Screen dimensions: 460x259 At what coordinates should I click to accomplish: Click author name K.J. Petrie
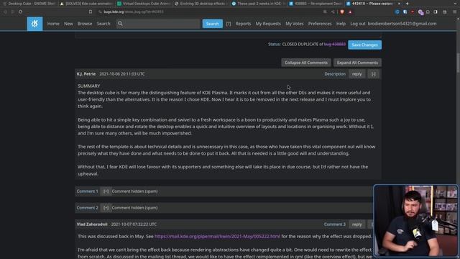click(x=86, y=74)
